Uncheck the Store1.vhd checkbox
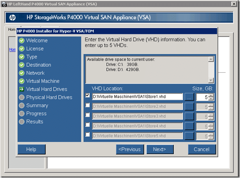Image resolution: width=240 pixels, height=178 pixels. (87, 95)
